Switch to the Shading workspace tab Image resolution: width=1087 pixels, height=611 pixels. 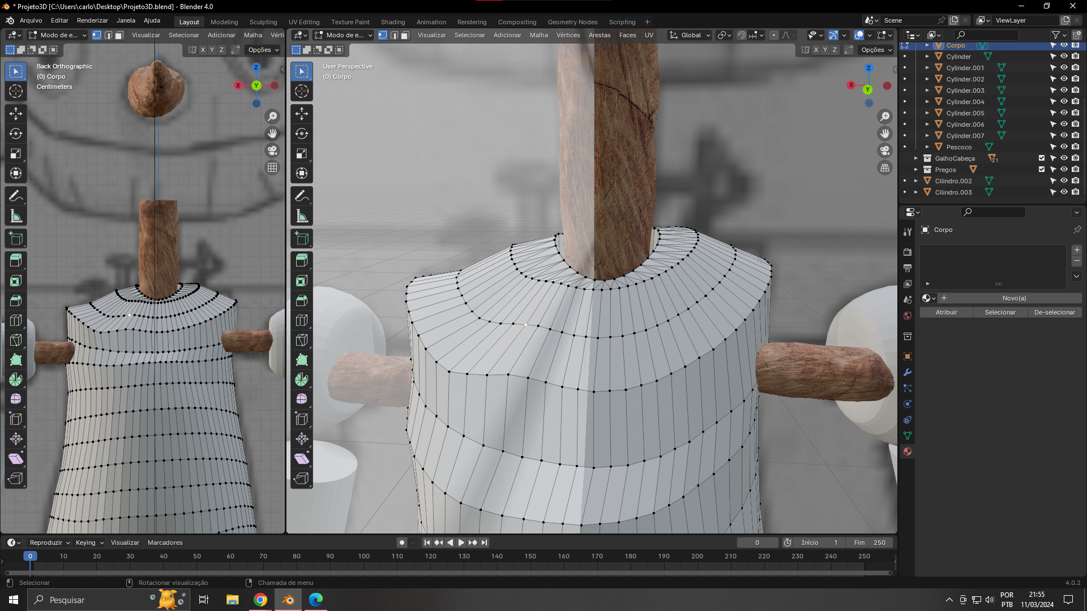point(392,22)
